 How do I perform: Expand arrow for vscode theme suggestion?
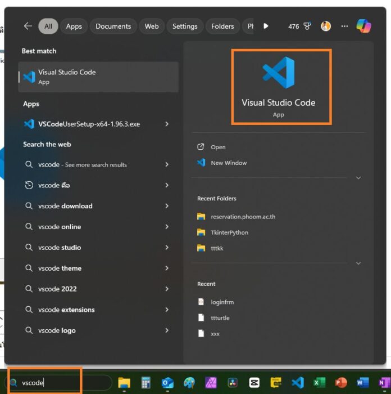pyautogui.click(x=167, y=268)
